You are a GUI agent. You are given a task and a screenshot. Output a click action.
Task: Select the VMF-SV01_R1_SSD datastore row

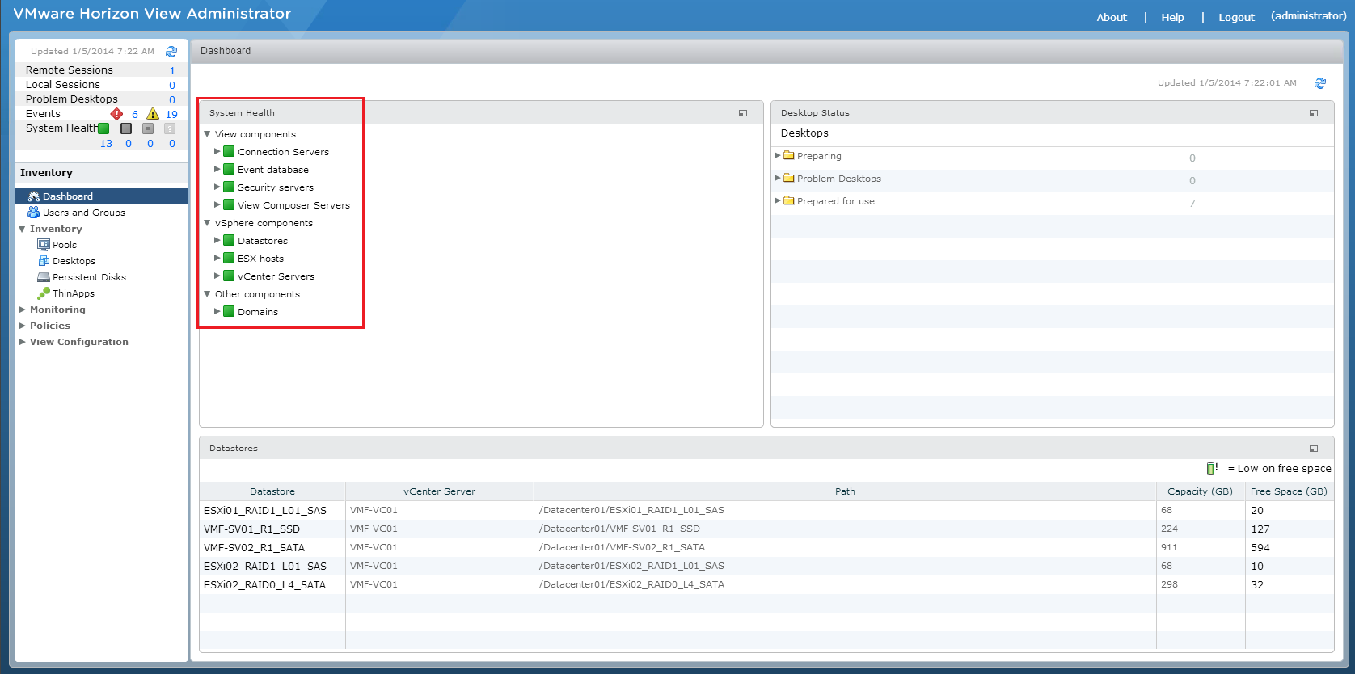click(251, 529)
